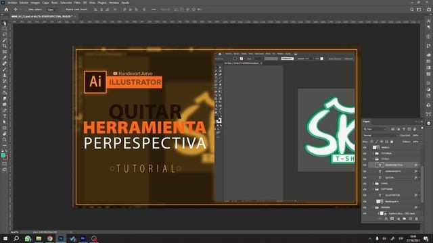Expand the TUTORIAL layer group
433x243 pixels.
point(373,153)
